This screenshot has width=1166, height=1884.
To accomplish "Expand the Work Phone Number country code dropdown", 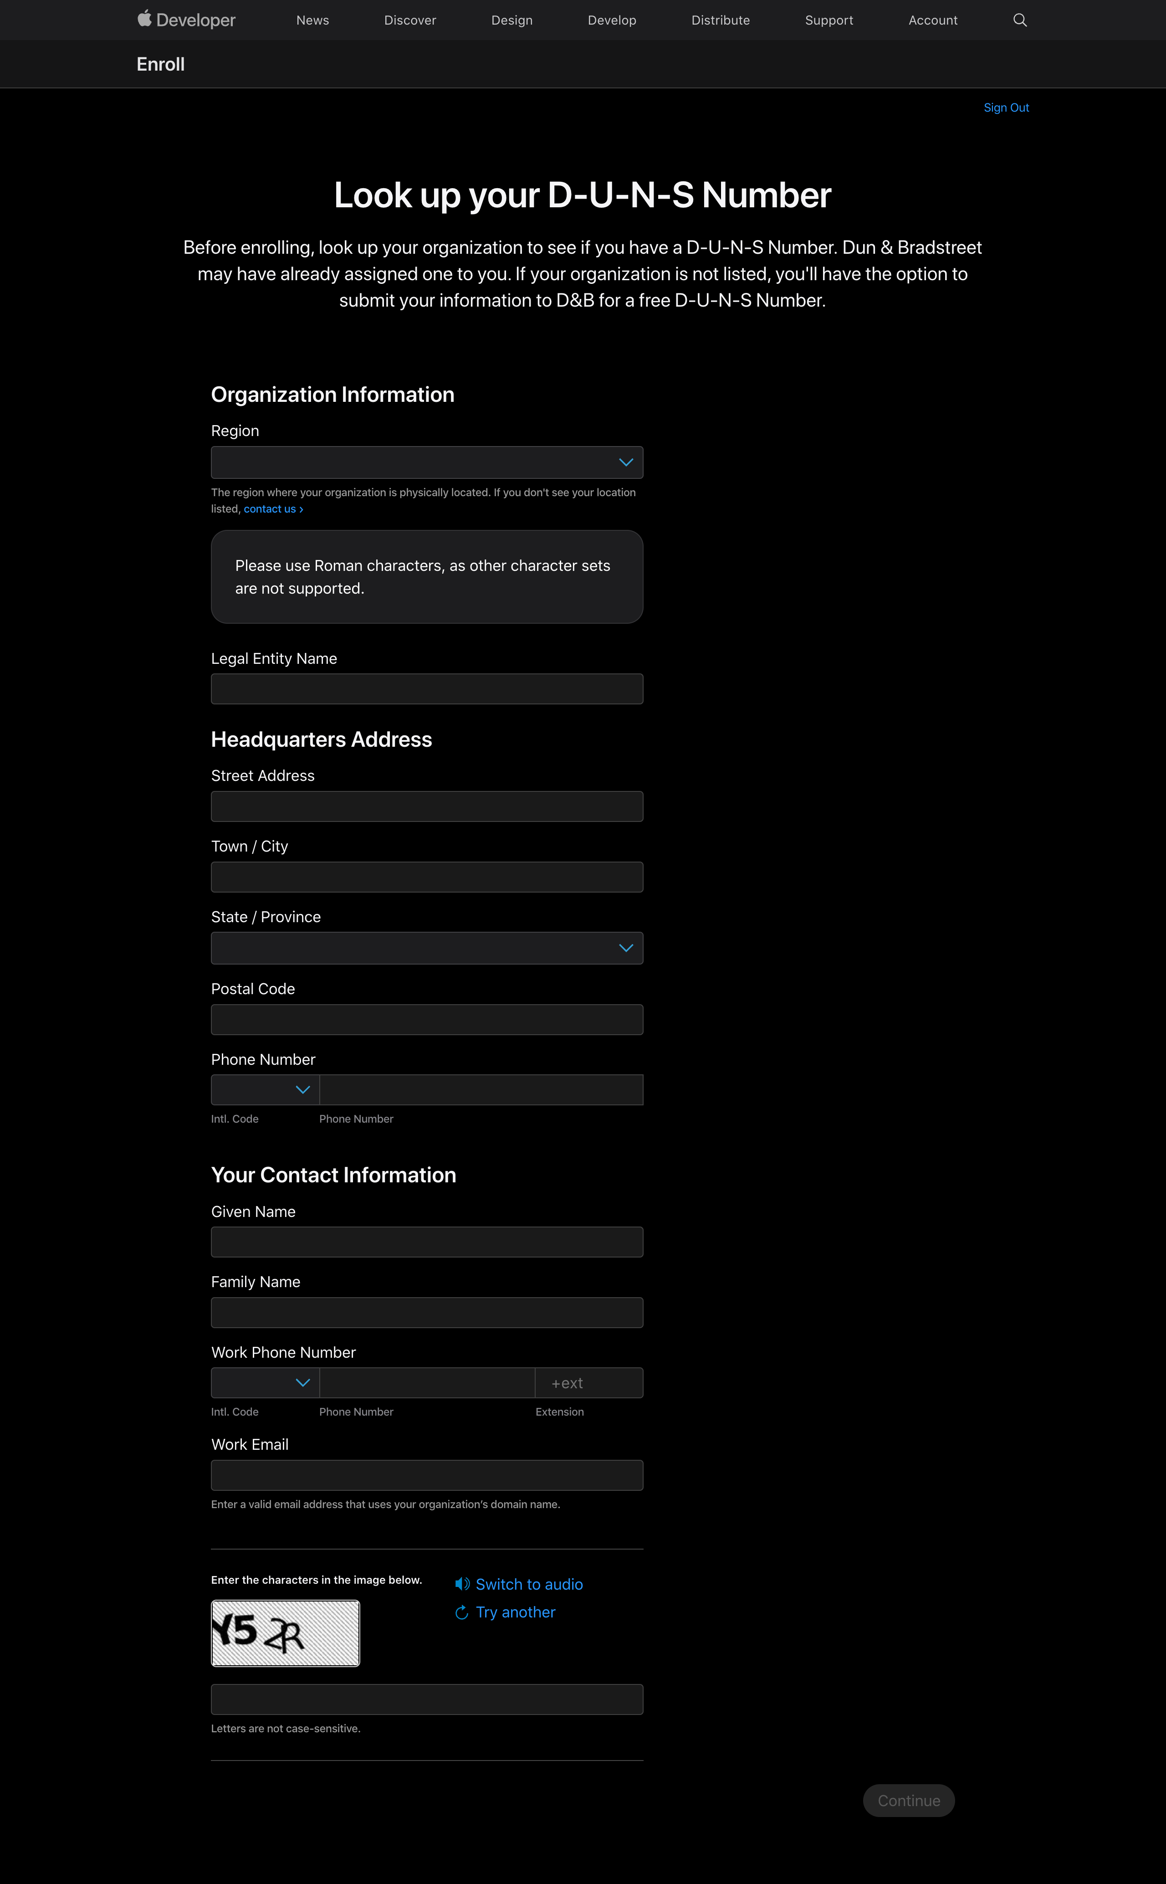I will [x=265, y=1382].
